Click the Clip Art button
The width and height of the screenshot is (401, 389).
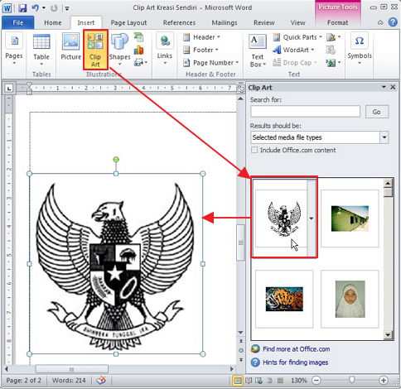coord(95,50)
